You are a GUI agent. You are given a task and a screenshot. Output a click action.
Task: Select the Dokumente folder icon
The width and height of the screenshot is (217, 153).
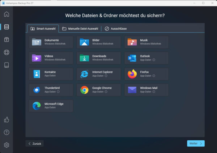[37, 42]
